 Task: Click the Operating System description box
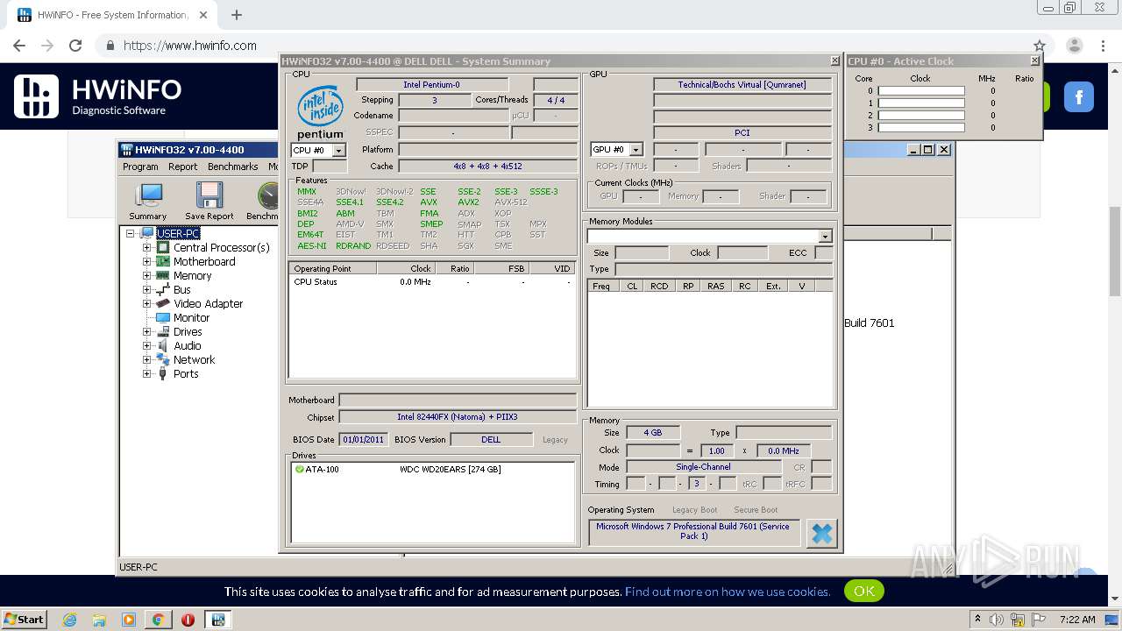[x=693, y=532]
